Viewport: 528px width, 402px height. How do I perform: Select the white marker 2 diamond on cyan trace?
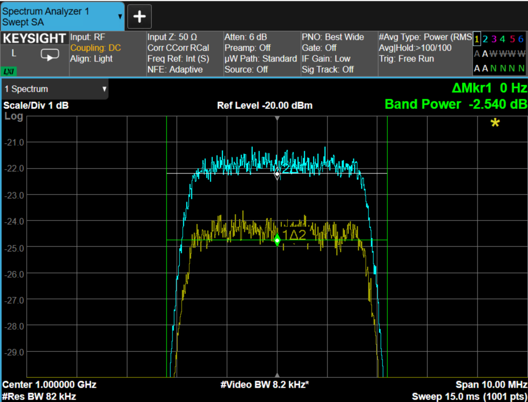click(x=277, y=174)
